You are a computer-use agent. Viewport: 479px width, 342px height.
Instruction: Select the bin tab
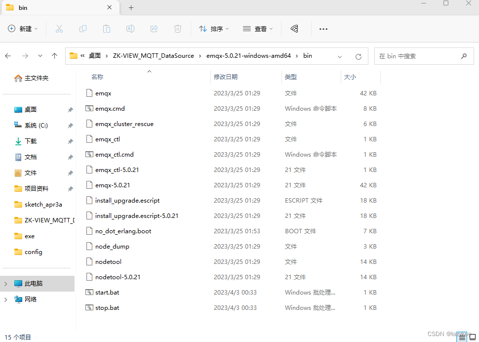tap(54, 7)
